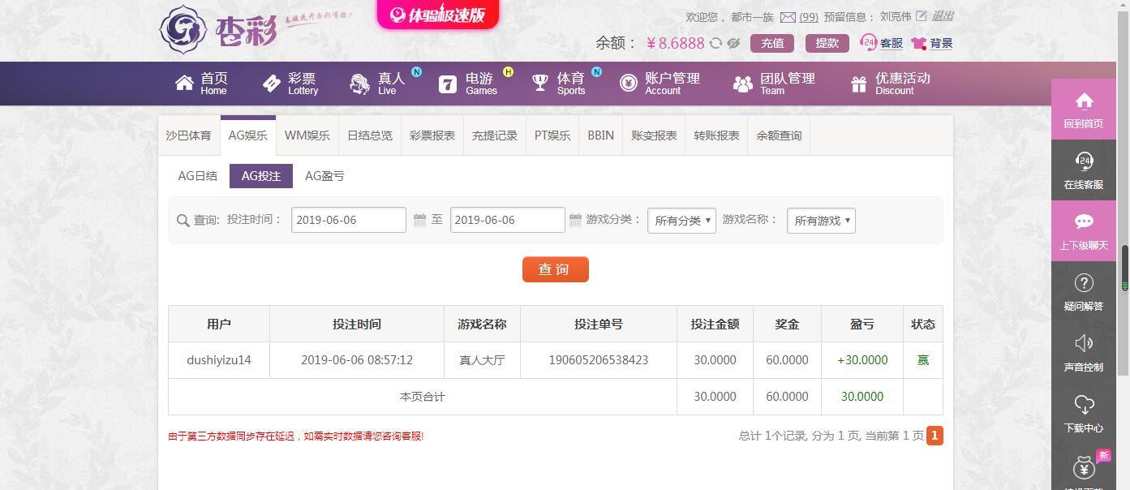Open 疑问解答 help in the side panel

[x=1084, y=292]
